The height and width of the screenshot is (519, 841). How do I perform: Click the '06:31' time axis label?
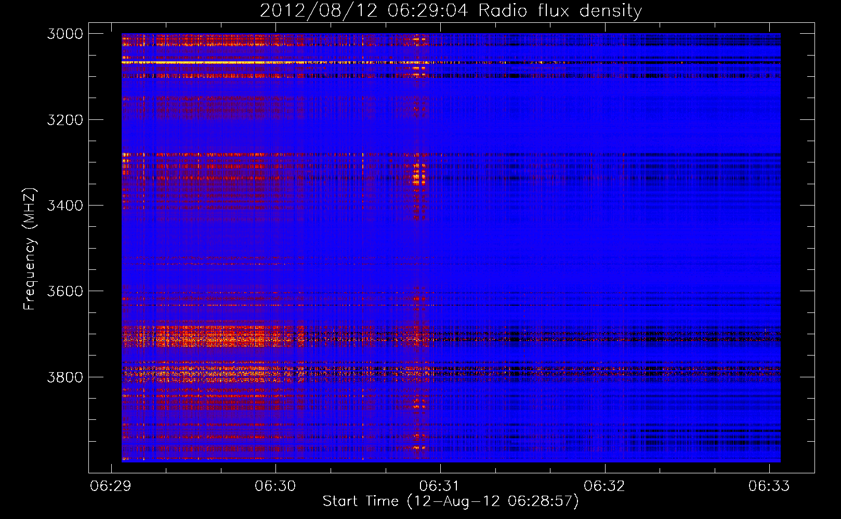pos(440,486)
